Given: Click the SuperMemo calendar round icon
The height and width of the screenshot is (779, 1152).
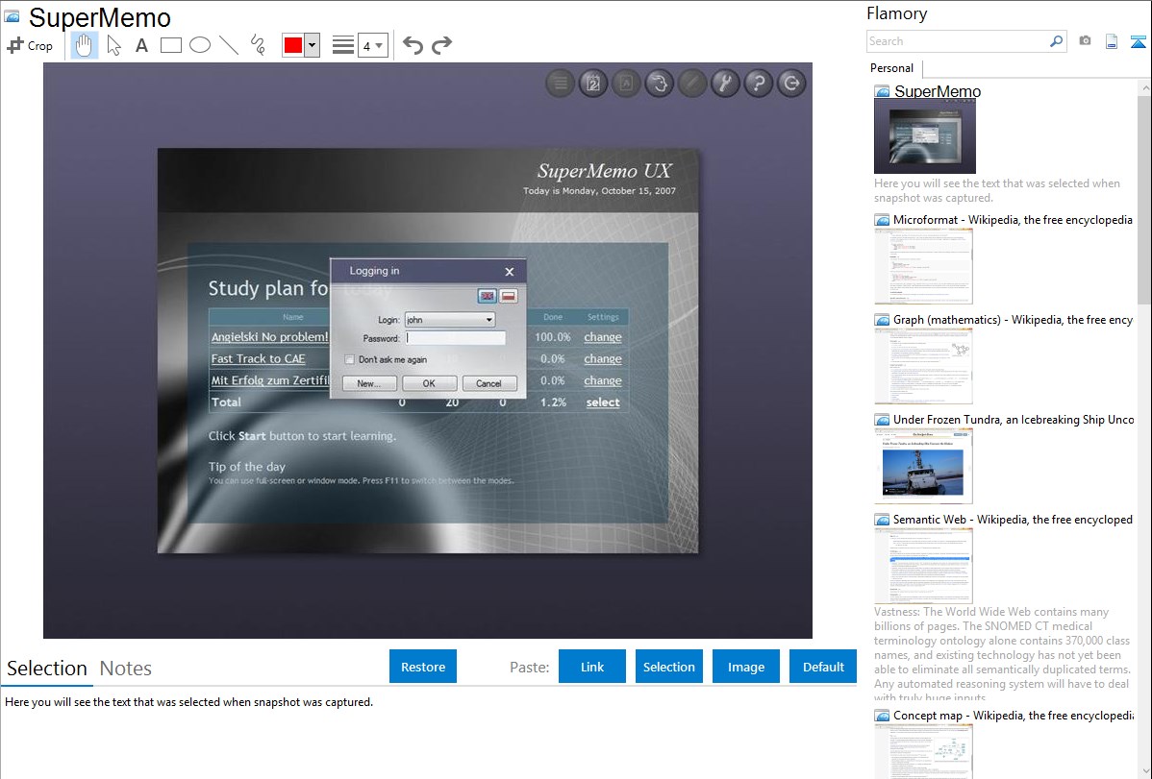Looking at the screenshot, I should [593, 84].
